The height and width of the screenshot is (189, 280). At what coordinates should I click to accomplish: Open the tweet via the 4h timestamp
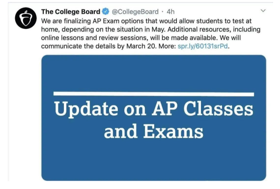(x=170, y=12)
